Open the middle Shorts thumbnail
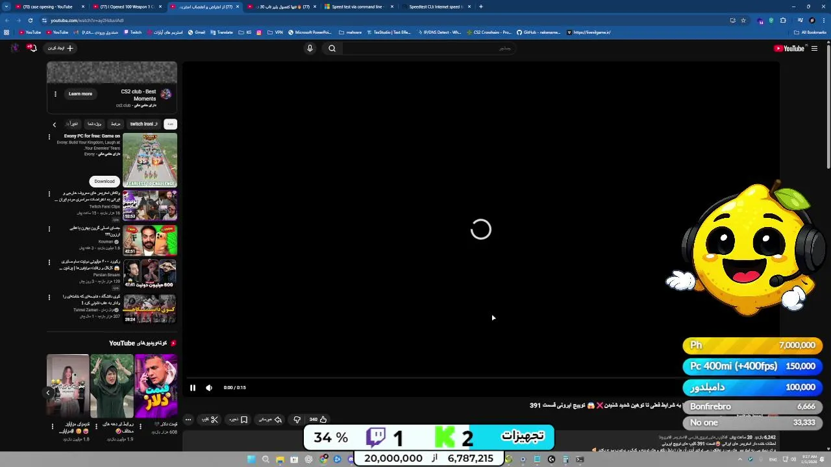831x467 pixels. [112, 386]
